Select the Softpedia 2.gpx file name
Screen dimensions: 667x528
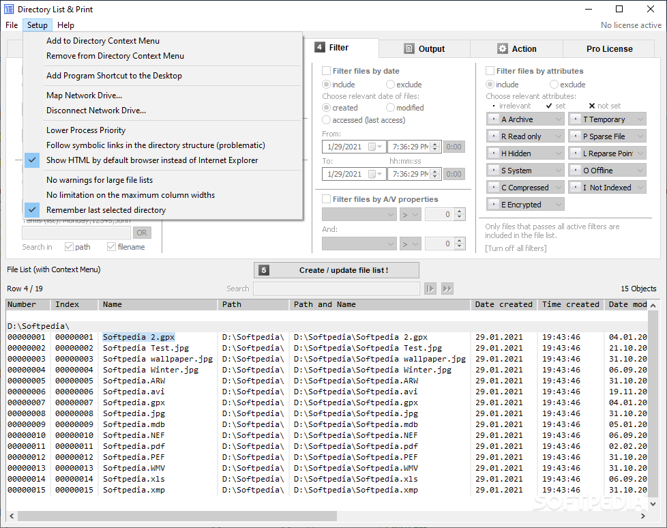pos(138,337)
